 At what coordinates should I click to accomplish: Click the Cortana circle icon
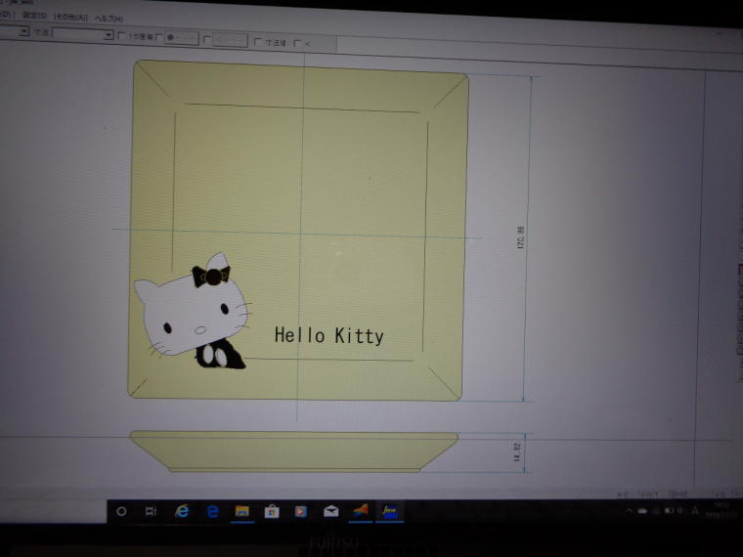click(x=121, y=511)
